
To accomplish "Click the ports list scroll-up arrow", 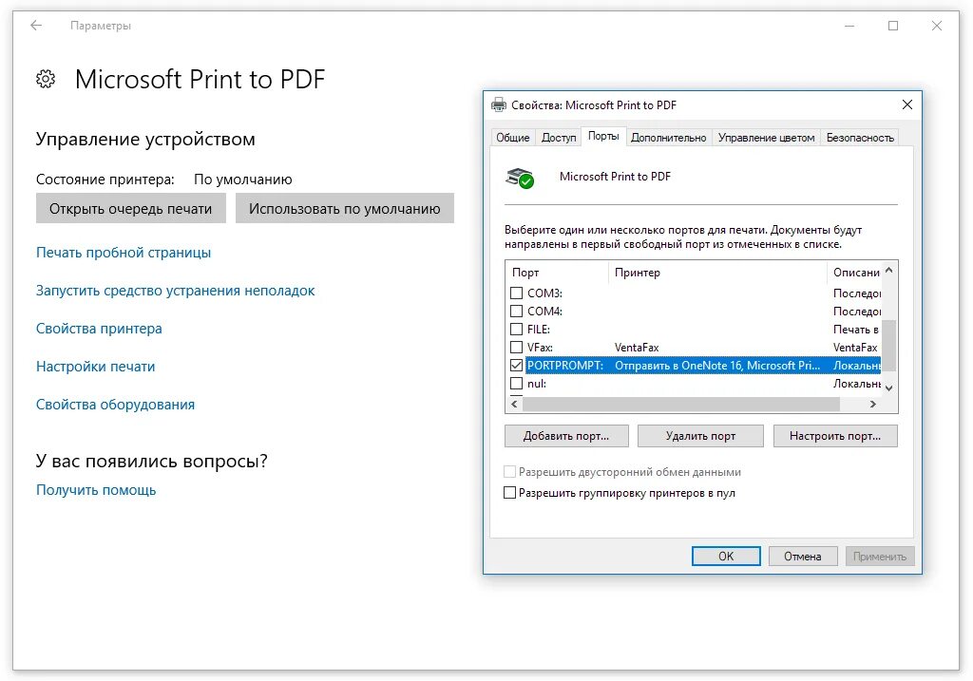I will [x=888, y=271].
